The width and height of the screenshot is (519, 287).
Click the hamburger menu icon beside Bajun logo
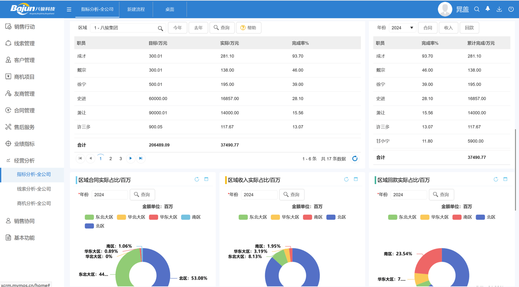click(x=69, y=9)
